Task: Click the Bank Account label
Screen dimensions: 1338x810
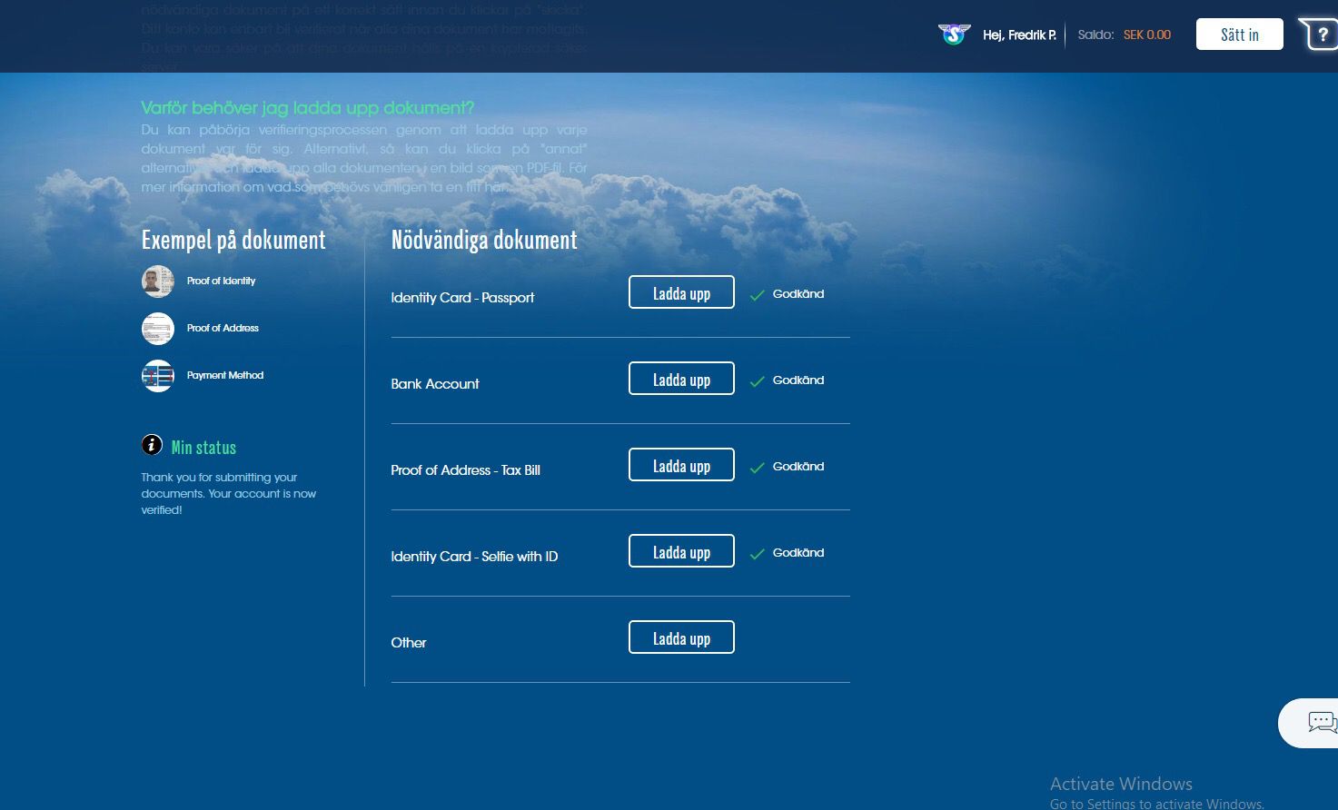Action: pos(435,383)
